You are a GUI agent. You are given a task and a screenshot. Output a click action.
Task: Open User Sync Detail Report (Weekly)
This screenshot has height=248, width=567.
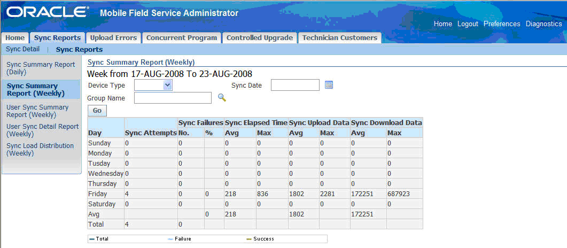[x=43, y=130]
